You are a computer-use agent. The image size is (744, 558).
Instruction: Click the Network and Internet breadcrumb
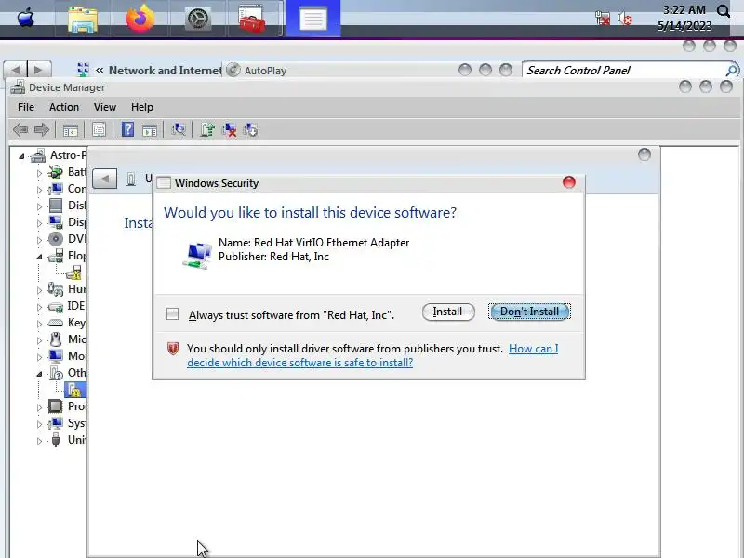point(165,71)
